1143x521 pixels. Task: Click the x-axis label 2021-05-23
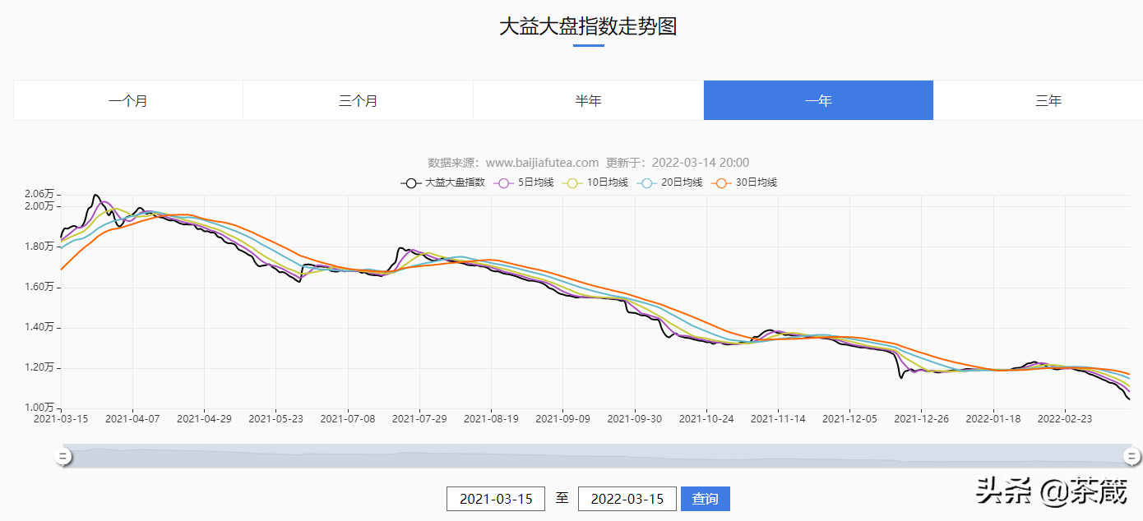275,418
